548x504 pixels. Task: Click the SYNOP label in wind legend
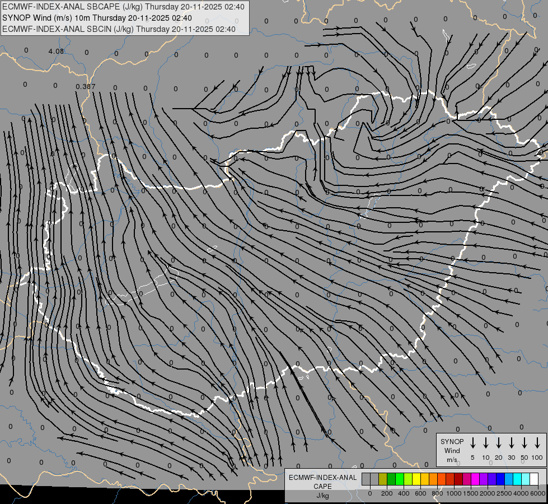pyautogui.click(x=452, y=441)
